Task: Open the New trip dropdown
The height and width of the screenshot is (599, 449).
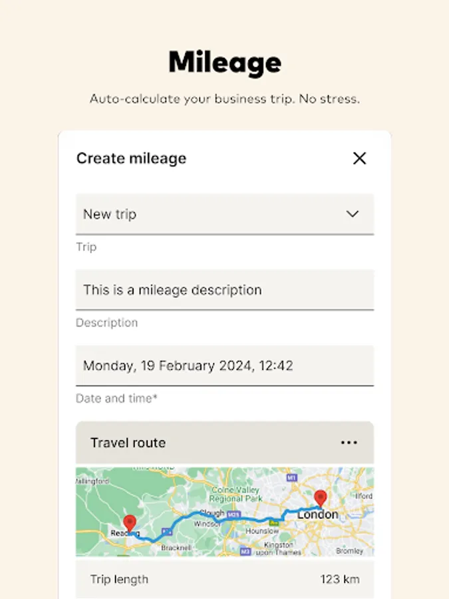Action: click(x=225, y=214)
